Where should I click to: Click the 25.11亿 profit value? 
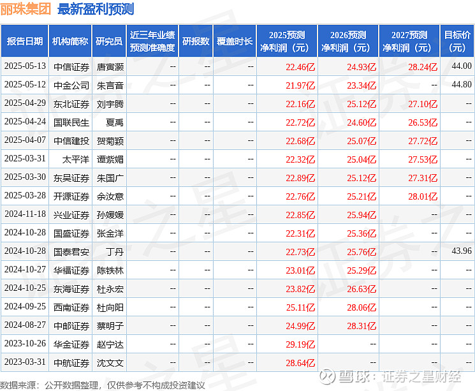300,307
